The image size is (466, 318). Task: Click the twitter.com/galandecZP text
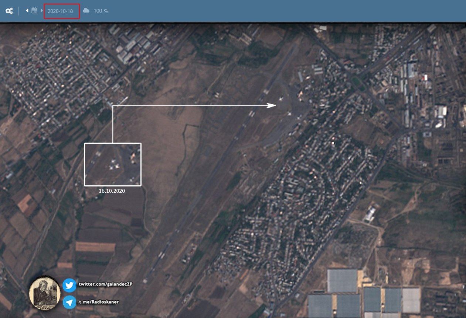[105, 284]
